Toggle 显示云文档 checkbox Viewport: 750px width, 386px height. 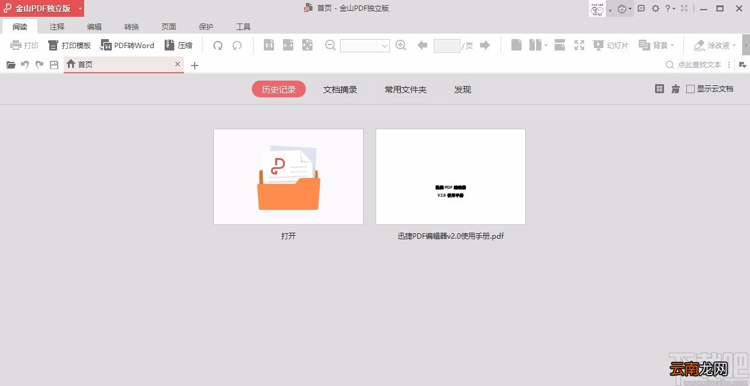tap(691, 89)
